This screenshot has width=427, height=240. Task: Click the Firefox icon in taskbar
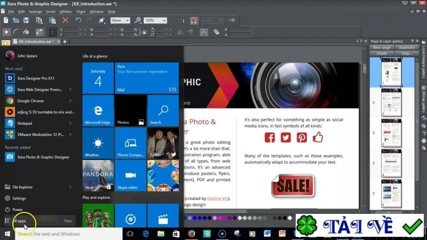(192, 234)
